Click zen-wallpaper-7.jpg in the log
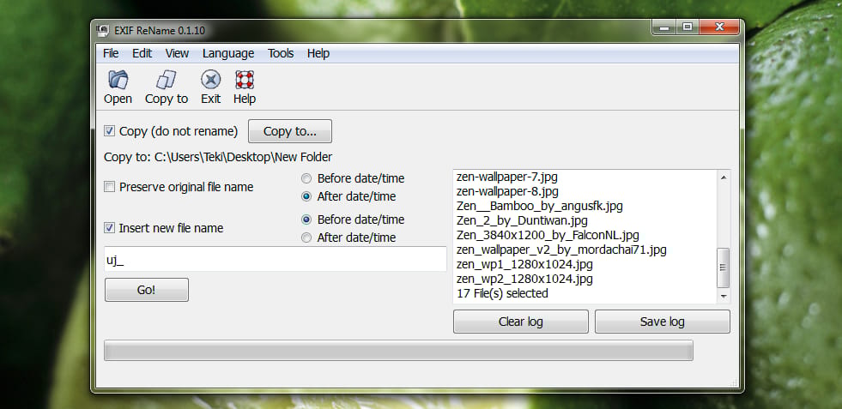842x409 pixels. (x=507, y=176)
